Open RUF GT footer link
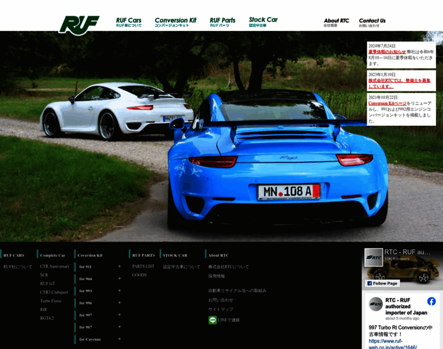 [47, 284]
